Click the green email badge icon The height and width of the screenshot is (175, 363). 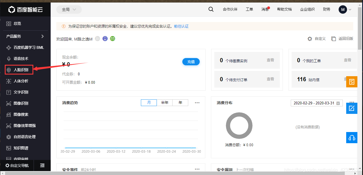click(x=113, y=39)
